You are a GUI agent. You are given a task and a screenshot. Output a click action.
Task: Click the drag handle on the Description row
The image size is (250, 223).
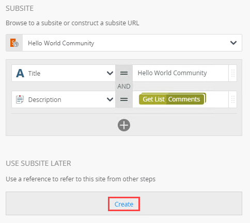(233, 99)
